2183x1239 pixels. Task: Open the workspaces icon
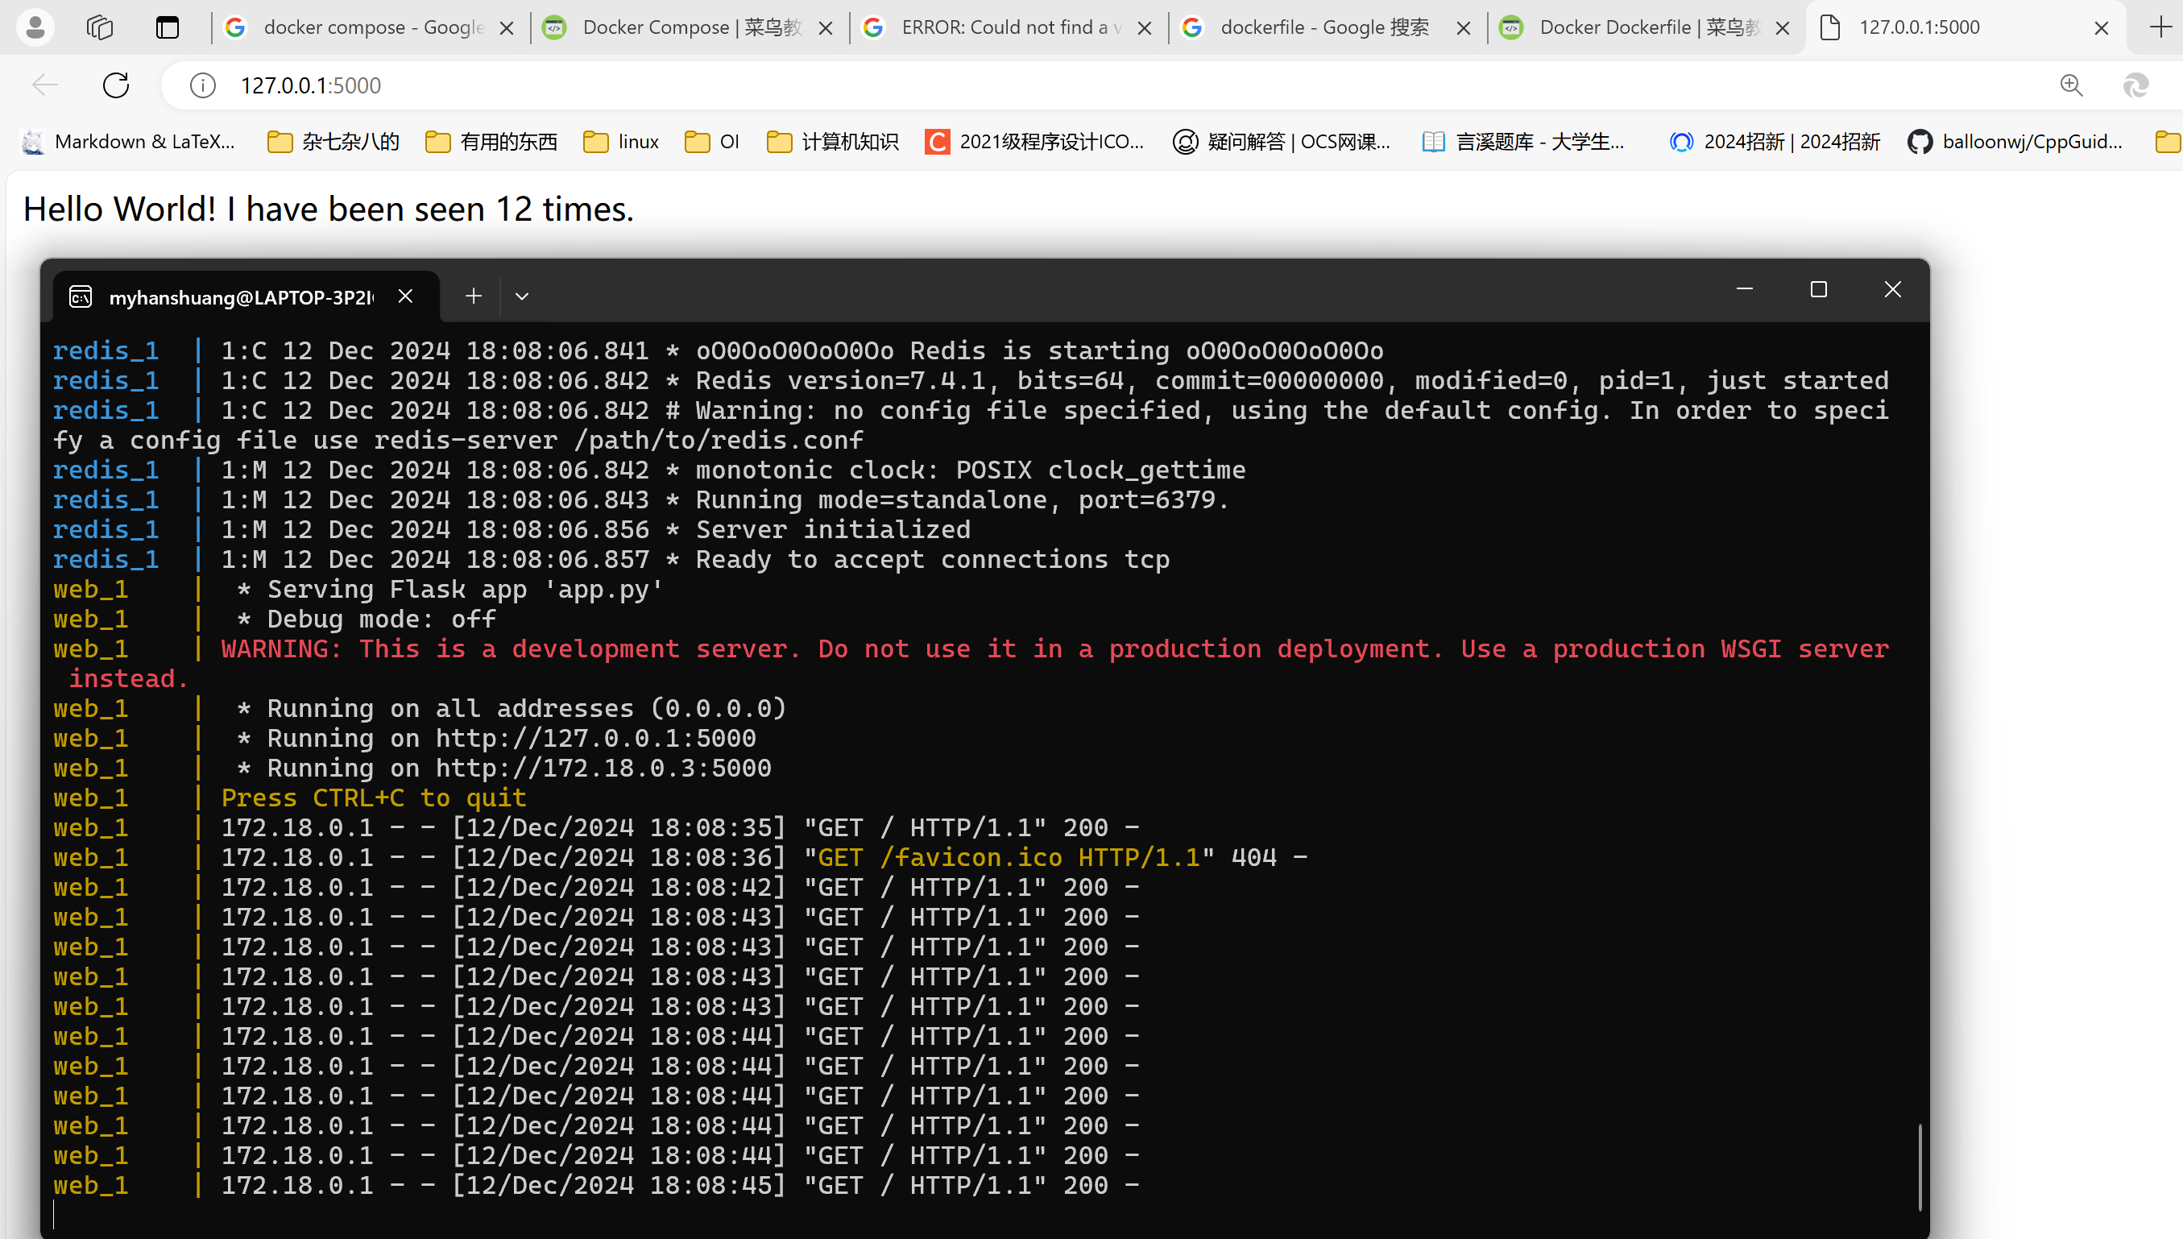coord(100,27)
